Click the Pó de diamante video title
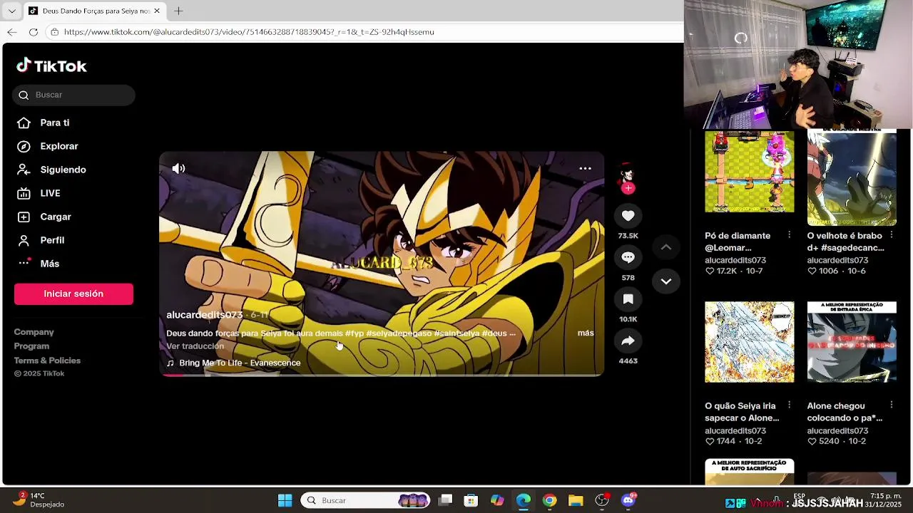 (x=738, y=242)
